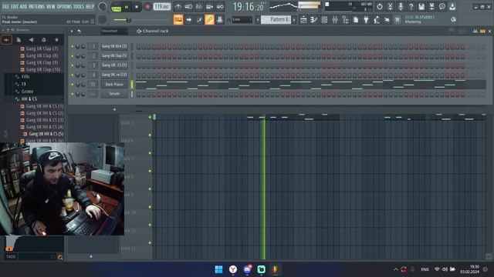
Task: Open the ADD menu
Action: (23, 7)
